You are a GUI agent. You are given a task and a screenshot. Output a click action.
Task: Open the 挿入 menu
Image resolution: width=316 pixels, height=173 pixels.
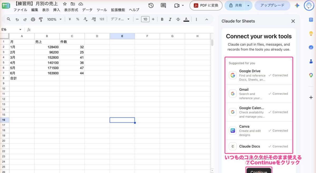(x=57, y=10)
